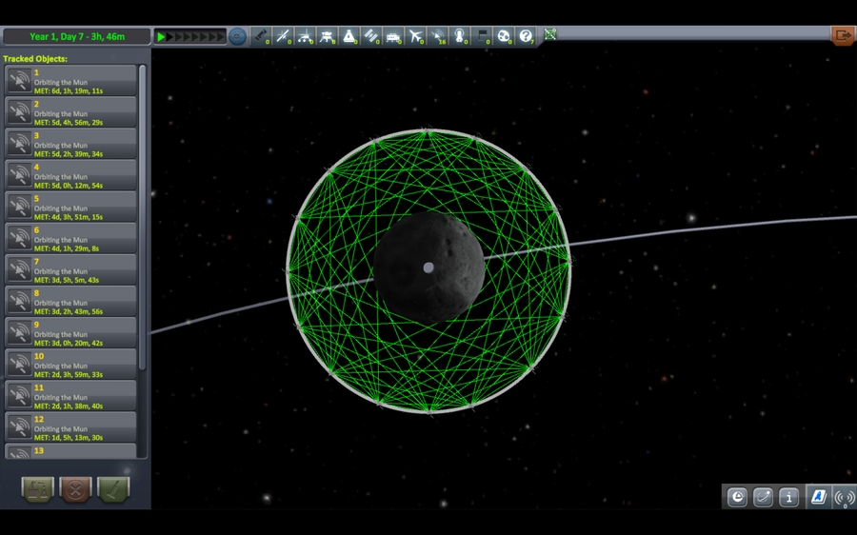857x535 pixels.
Task: Select tracked object 10 orbiting the Mun
Action: click(x=70, y=365)
